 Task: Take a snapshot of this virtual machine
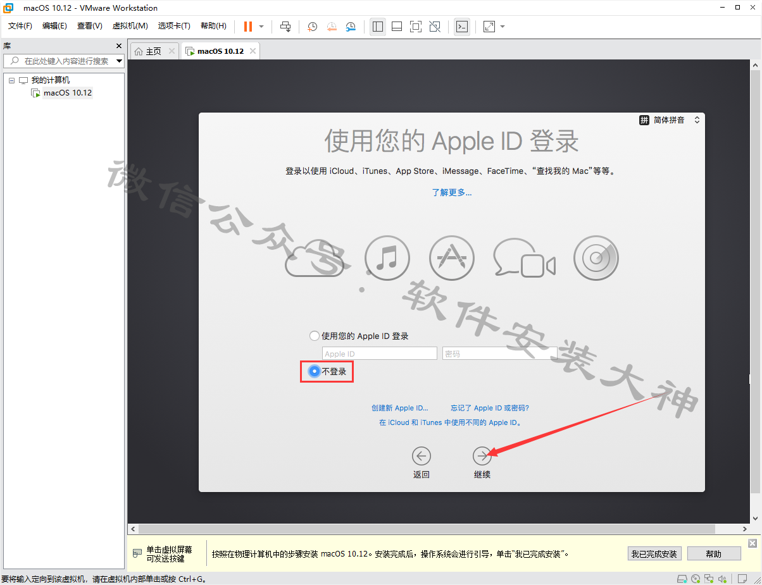coord(312,27)
